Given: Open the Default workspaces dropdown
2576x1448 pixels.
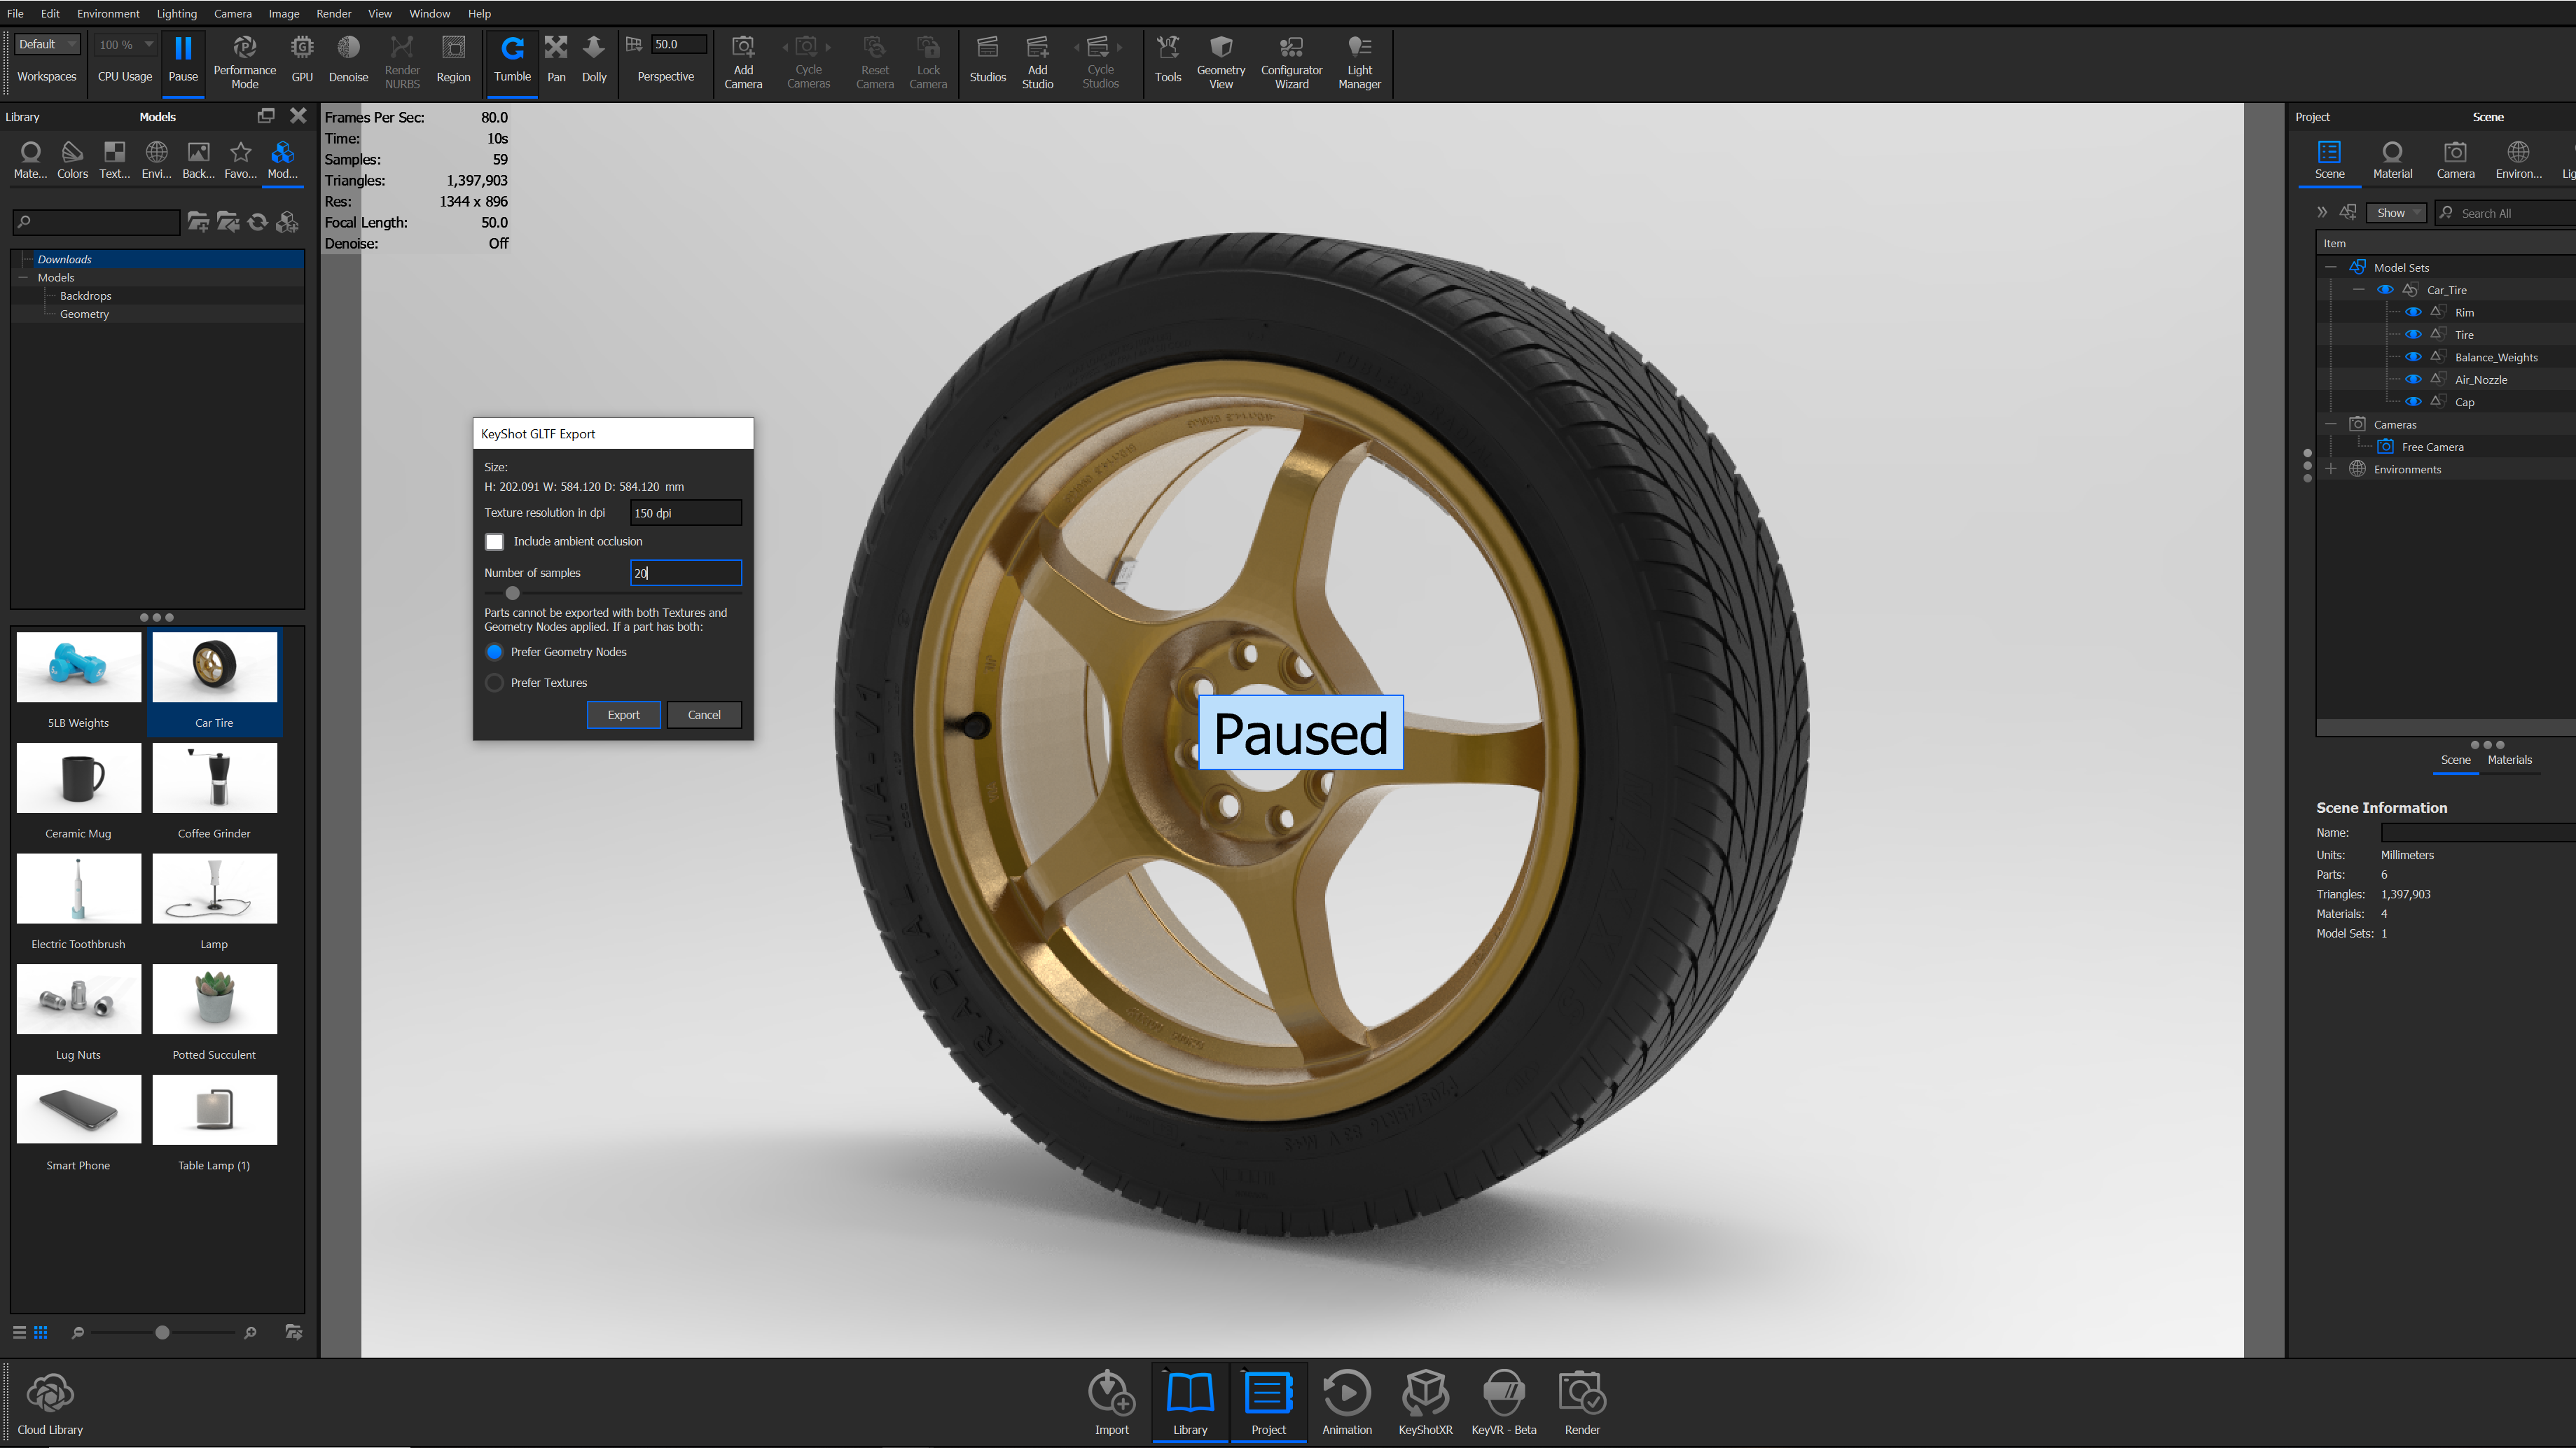Looking at the screenshot, I should 47,44.
